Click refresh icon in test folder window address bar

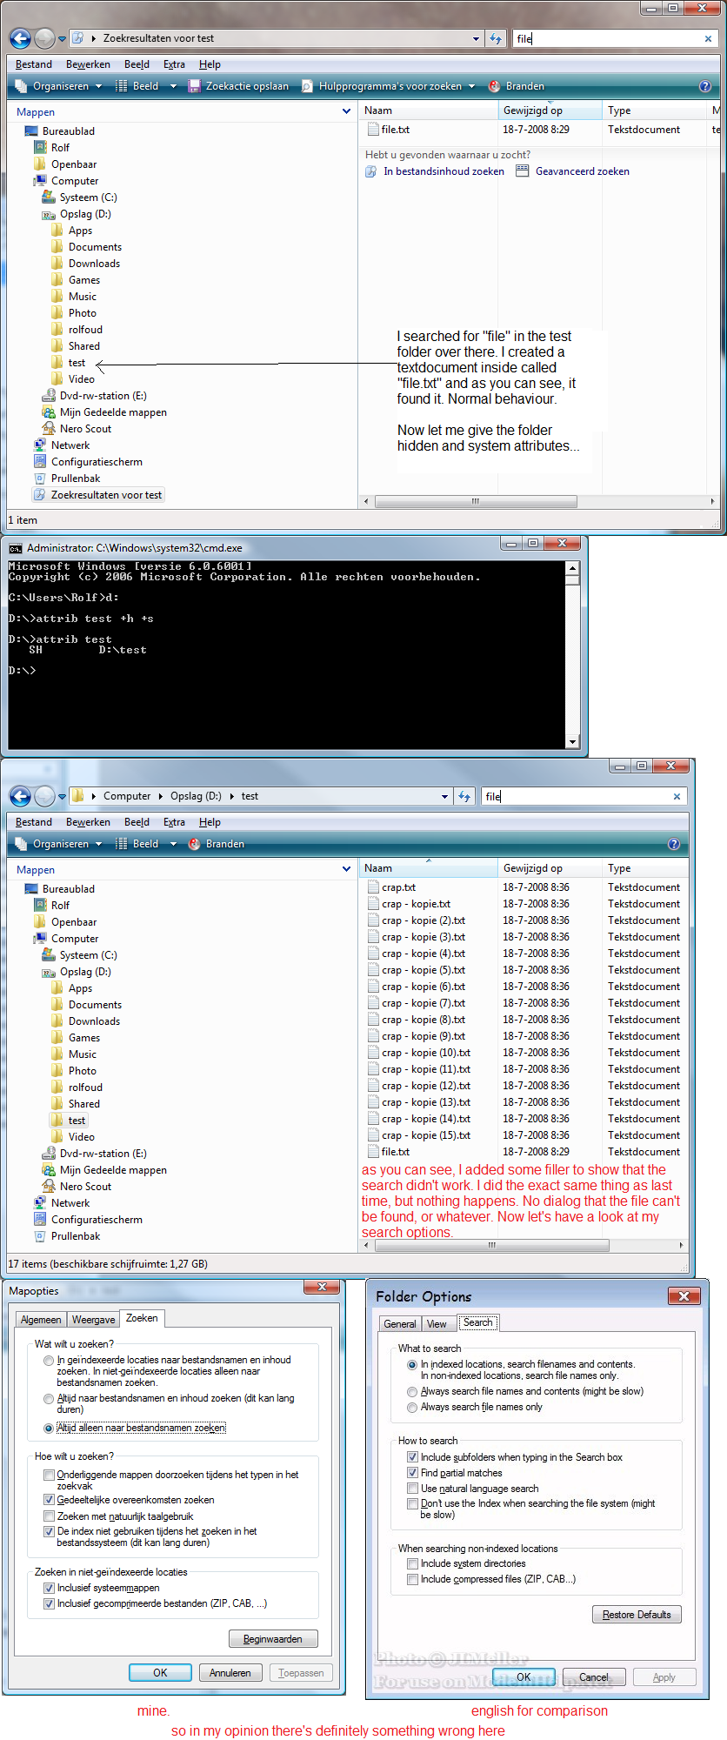(x=464, y=796)
